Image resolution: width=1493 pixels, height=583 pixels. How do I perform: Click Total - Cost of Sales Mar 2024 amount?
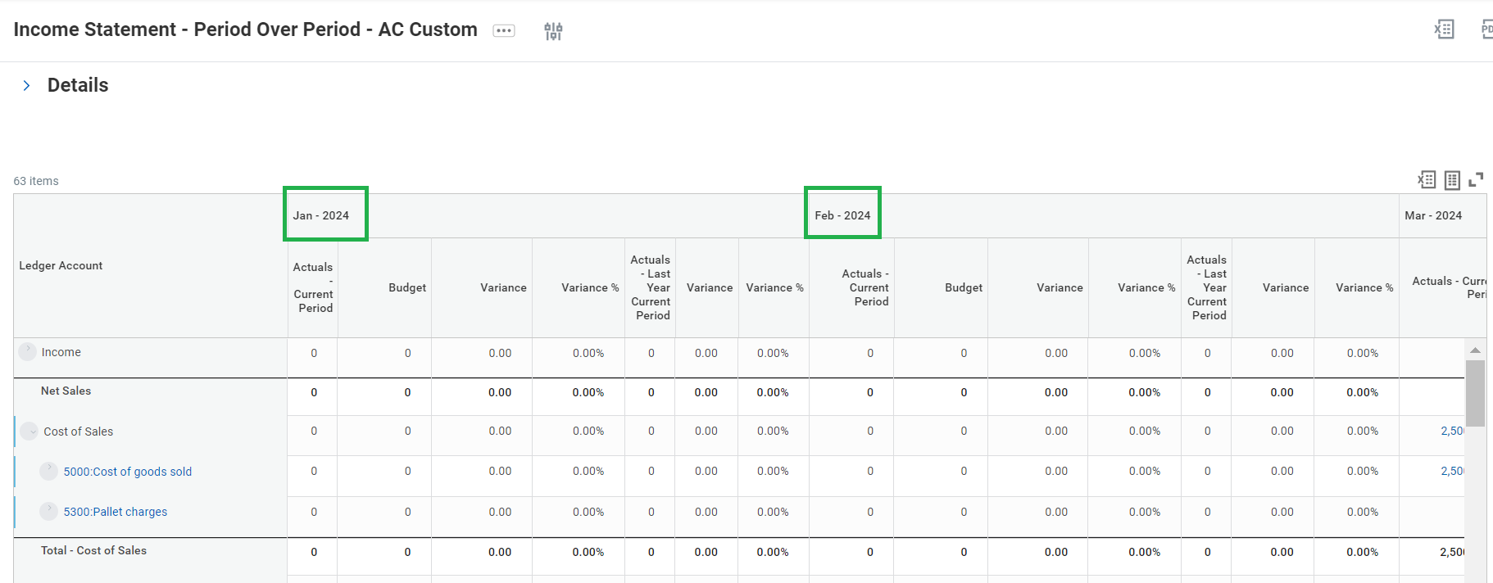(x=1452, y=552)
